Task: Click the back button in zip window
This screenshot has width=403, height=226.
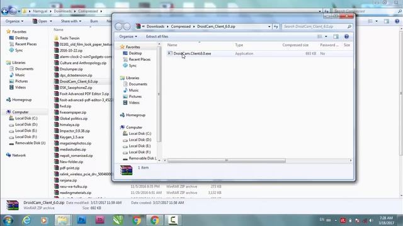Action: coord(118,26)
